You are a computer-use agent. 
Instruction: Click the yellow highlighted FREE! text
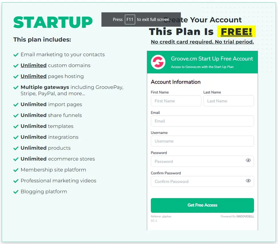coord(236,32)
